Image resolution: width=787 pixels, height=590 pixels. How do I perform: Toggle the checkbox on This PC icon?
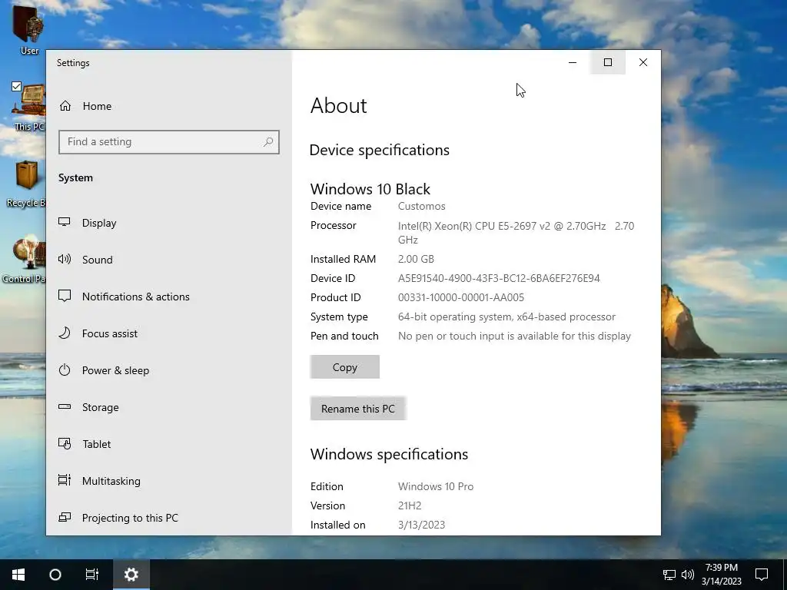pos(17,86)
